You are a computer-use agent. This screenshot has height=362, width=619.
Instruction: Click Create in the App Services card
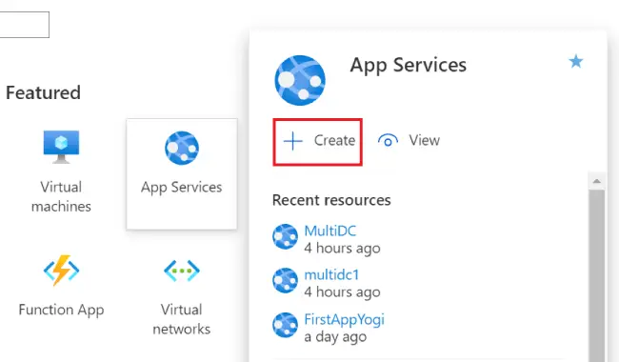pos(318,141)
